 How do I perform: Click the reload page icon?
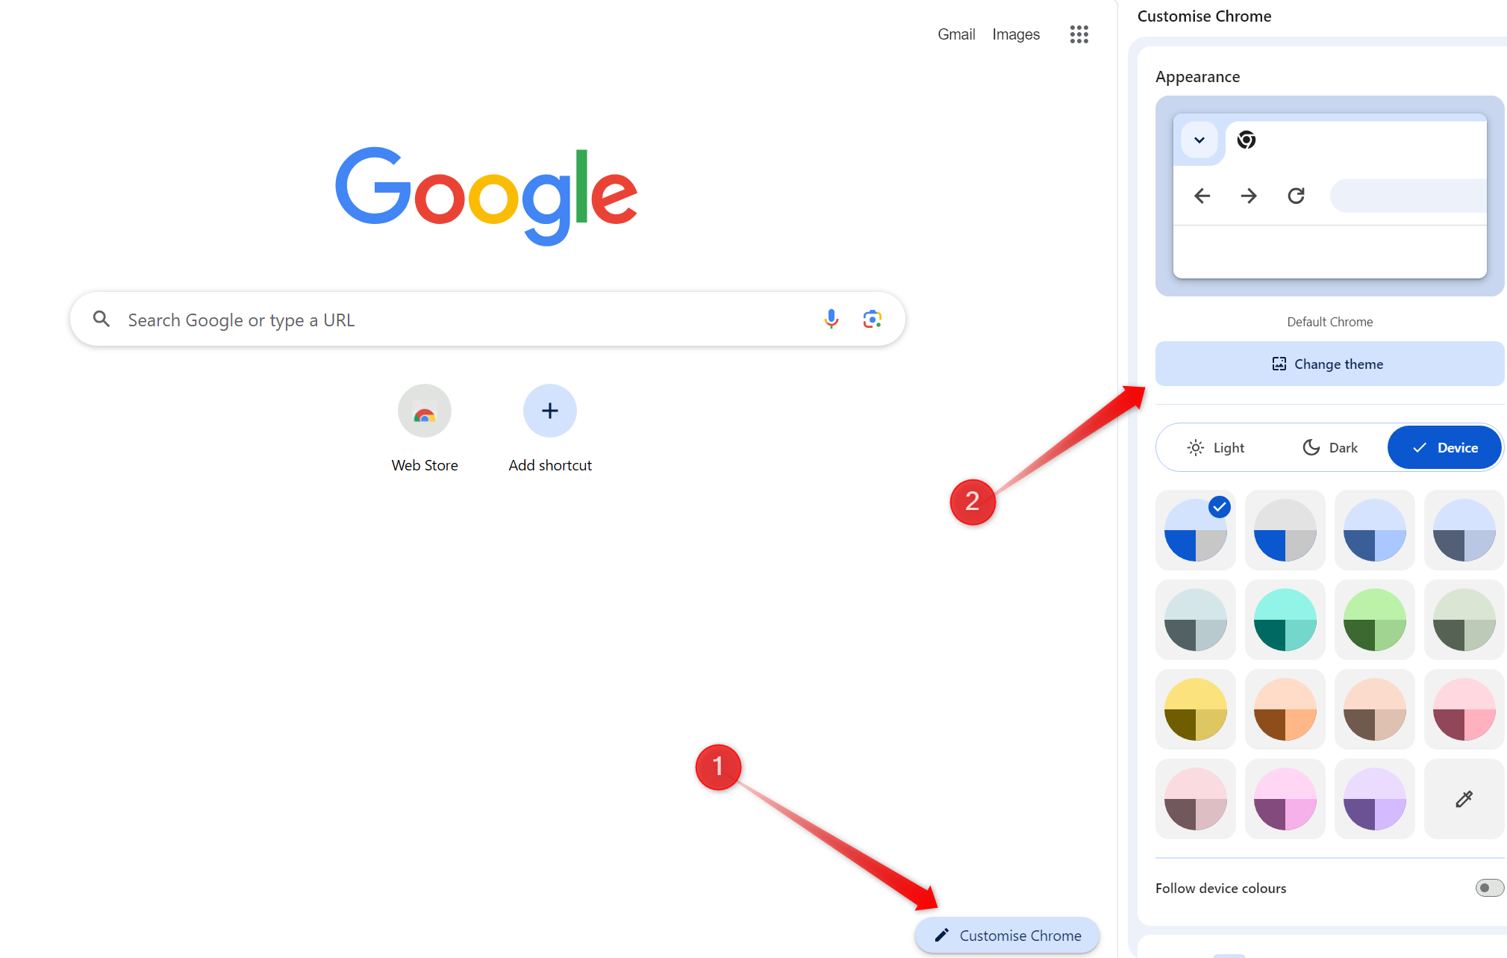pos(1296,194)
